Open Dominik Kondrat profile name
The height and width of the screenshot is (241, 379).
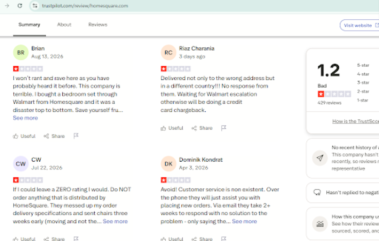coord(201,160)
